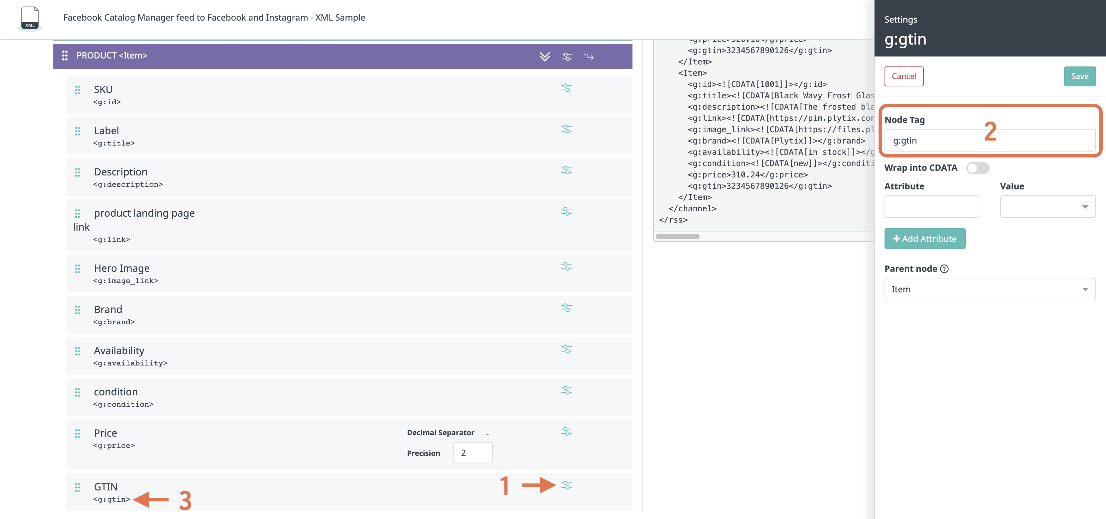Open settings for Description row
The image size is (1106, 519).
pyautogui.click(x=566, y=170)
